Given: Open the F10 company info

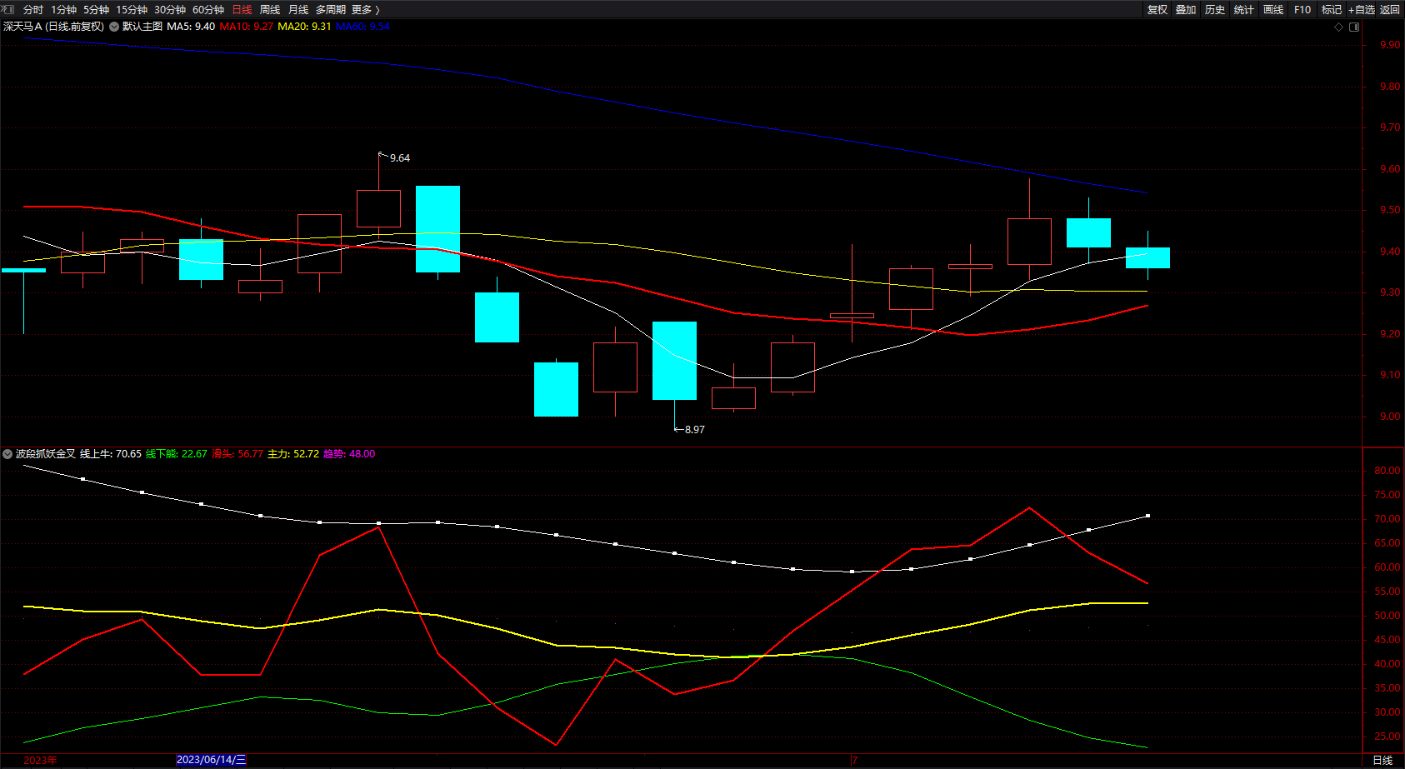Looking at the screenshot, I should [1302, 10].
